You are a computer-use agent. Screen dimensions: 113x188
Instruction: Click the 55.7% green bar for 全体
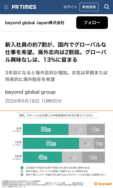click(x=46, y=129)
